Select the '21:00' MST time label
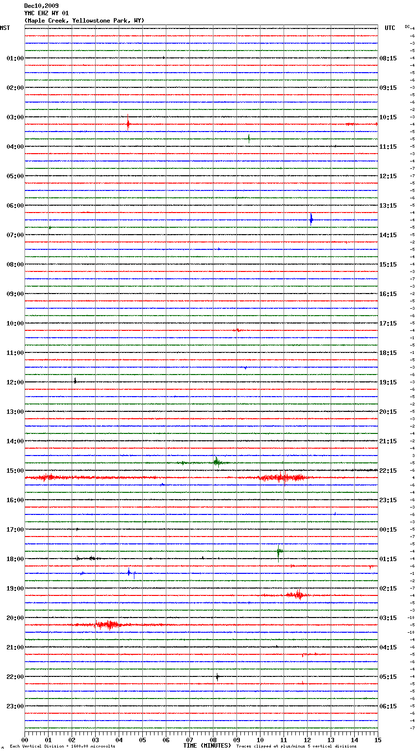 point(15,647)
